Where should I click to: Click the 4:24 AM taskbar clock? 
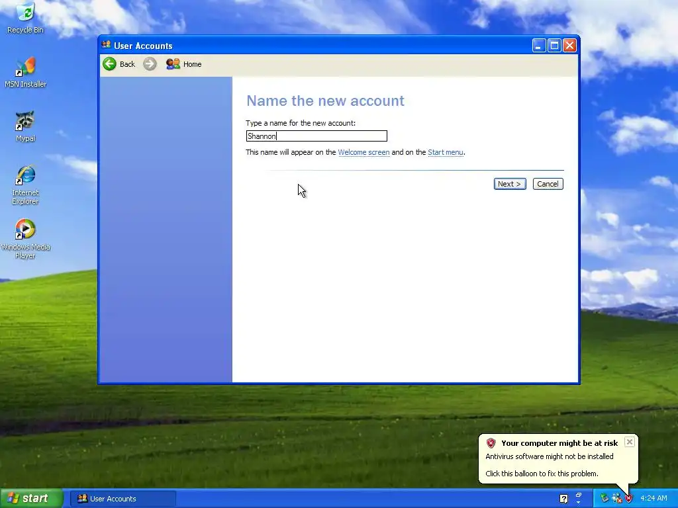pyautogui.click(x=654, y=499)
